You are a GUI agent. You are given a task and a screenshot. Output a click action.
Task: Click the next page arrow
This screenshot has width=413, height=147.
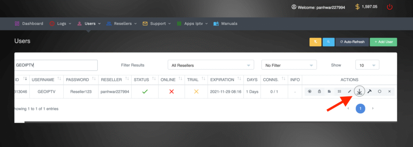(373, 108)
